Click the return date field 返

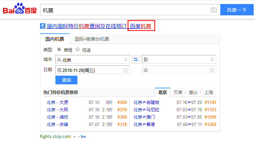click(x=179, y=70)
